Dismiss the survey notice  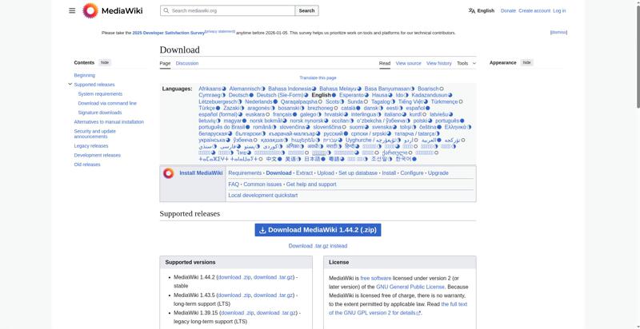(558, 33)
